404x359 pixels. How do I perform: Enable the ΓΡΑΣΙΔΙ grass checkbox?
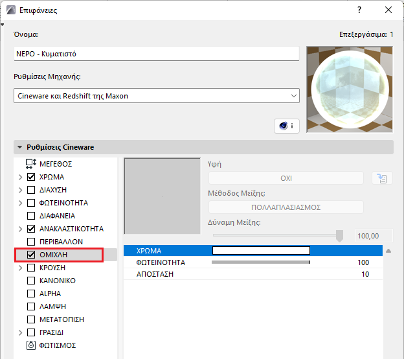tap(31, 332)
